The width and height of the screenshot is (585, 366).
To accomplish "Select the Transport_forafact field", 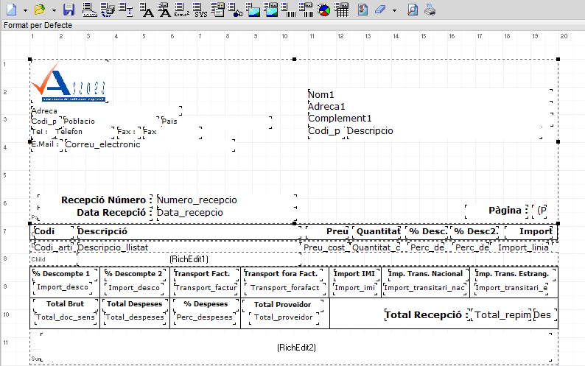I will coord(284,288).
